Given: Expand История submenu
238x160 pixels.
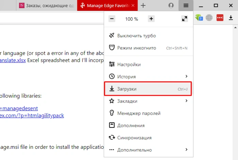Looking at the screenshot, I should [148, 76].
